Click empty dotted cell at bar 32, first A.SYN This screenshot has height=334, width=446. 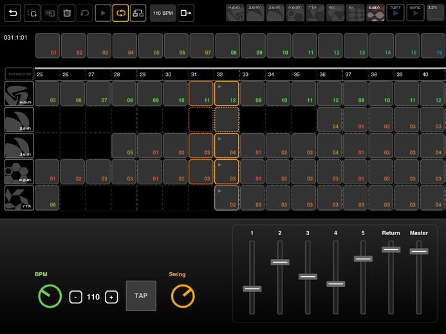click(227, 119)
